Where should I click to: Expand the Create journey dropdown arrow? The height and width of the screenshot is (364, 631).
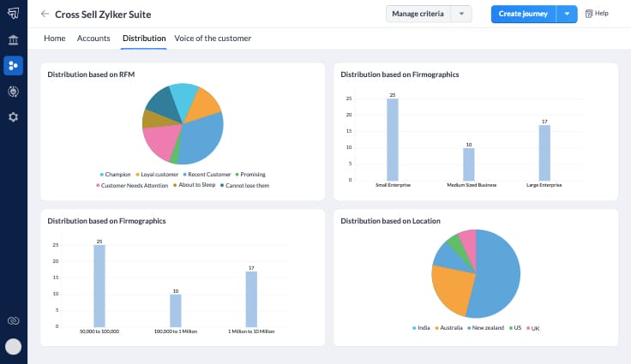[x=567, y=14]
